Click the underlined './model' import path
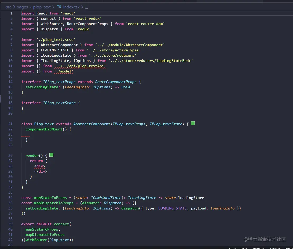Image resolution: width=293 pixels, height=249 pixels. click(x=64, y=71)
